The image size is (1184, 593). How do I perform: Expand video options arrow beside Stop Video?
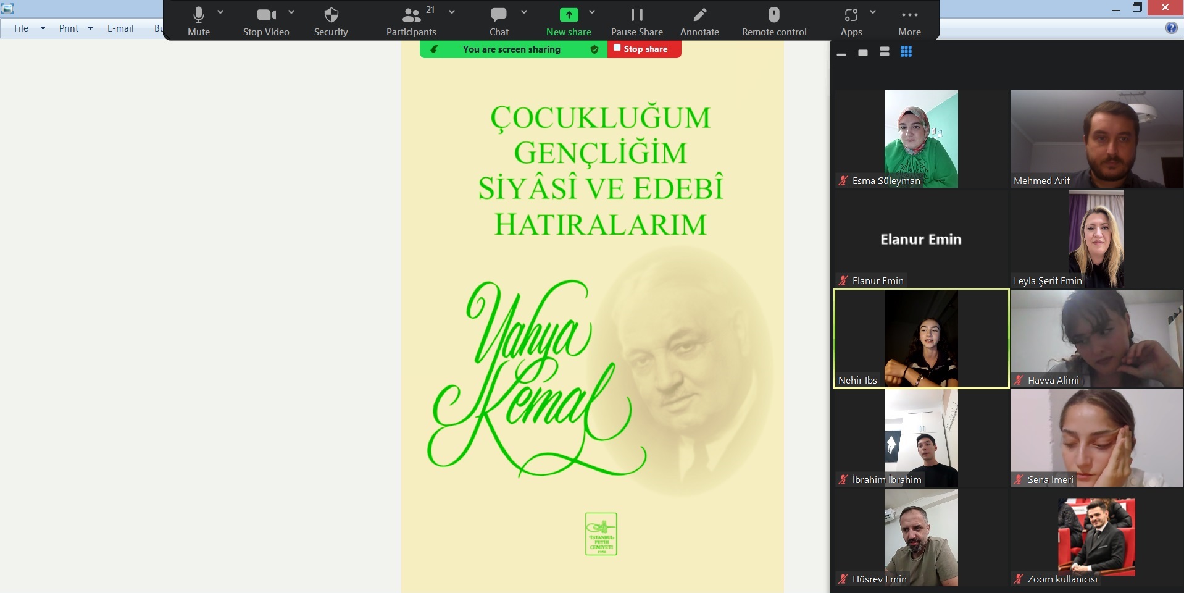click(x=291, y=12)
